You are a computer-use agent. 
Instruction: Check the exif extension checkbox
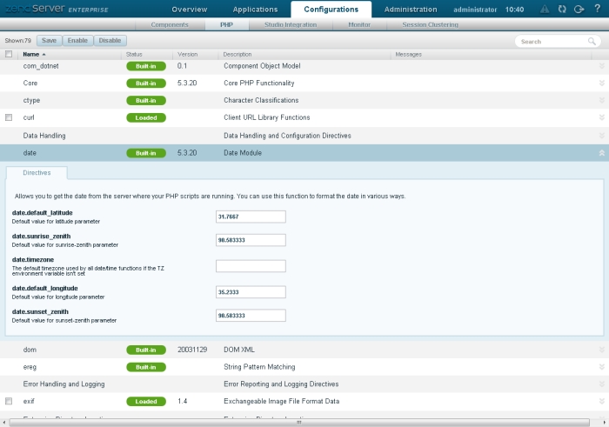tap(9, 402)
